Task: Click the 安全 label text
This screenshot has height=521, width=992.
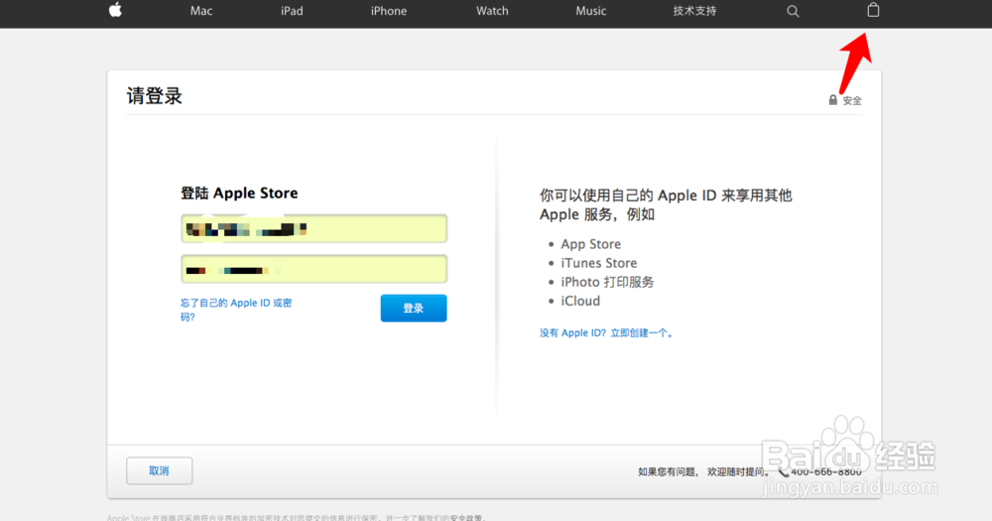Action: (852, 100)
